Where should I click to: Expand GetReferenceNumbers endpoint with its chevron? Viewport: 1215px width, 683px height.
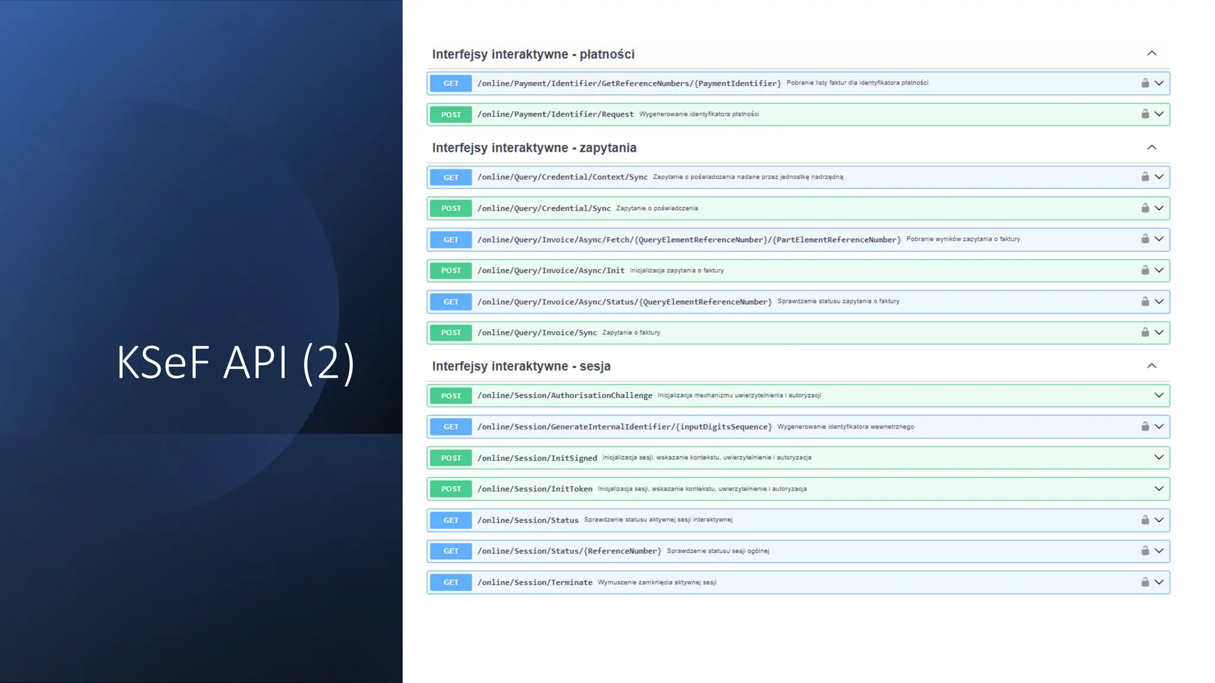(x=1159, y=83)
